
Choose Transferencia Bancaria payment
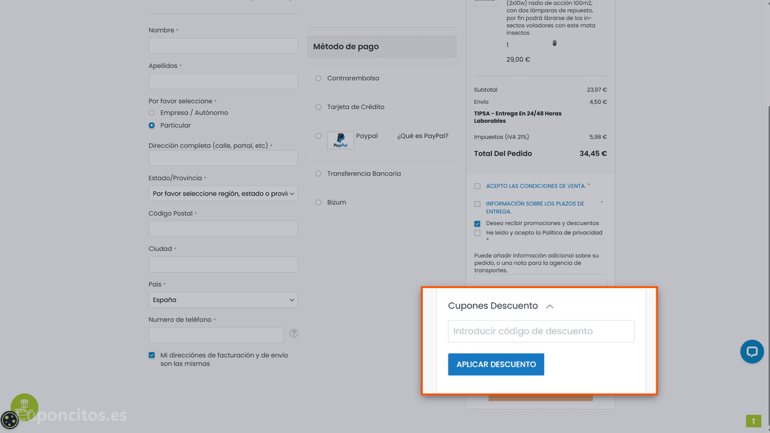318,174
